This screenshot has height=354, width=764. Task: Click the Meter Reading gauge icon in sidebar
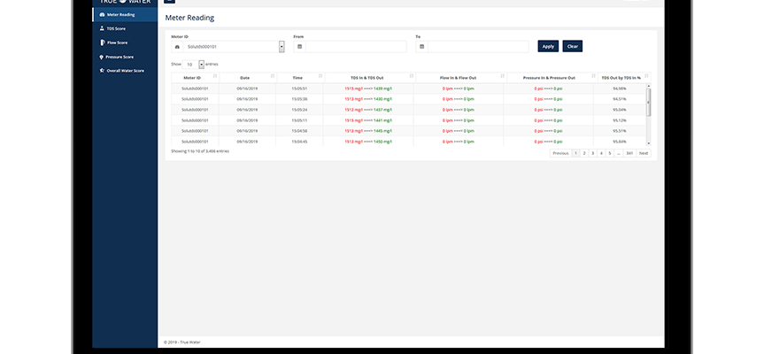coord(102,15)
